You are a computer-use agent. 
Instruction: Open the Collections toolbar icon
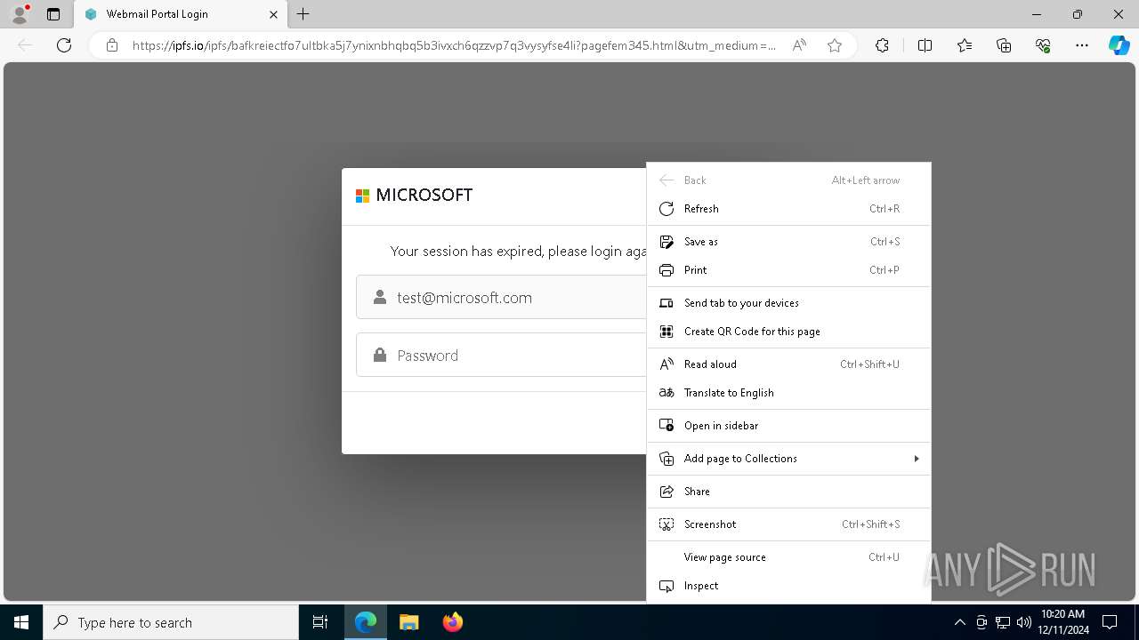[1004, 45]
